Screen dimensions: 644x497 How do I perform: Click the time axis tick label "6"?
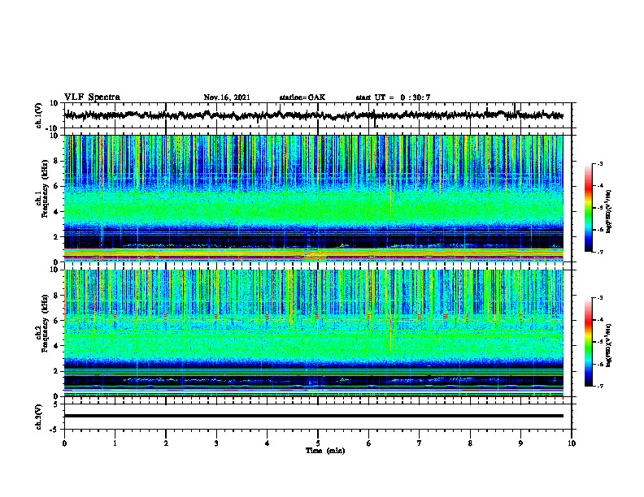[369, 443]
